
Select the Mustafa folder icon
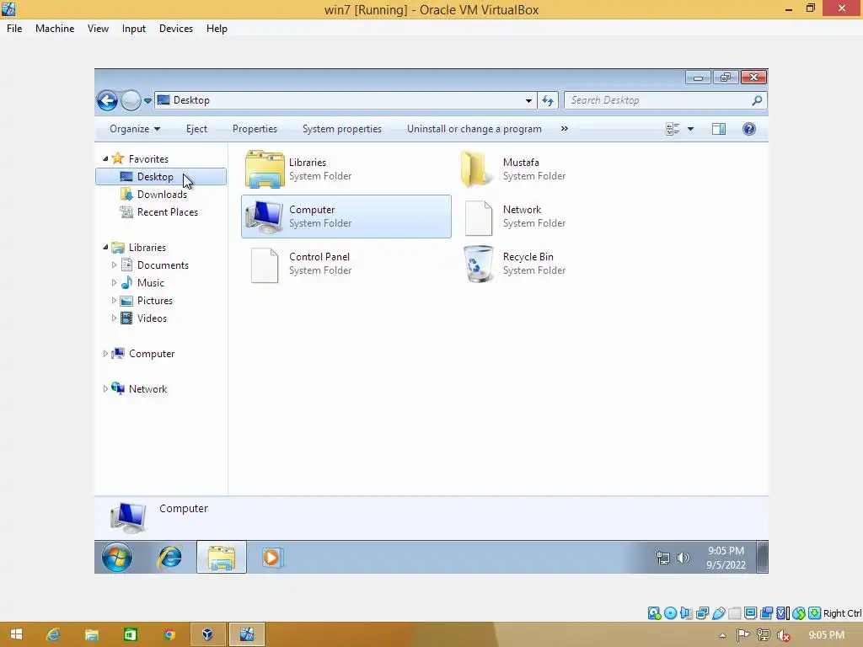coord(478,169)
